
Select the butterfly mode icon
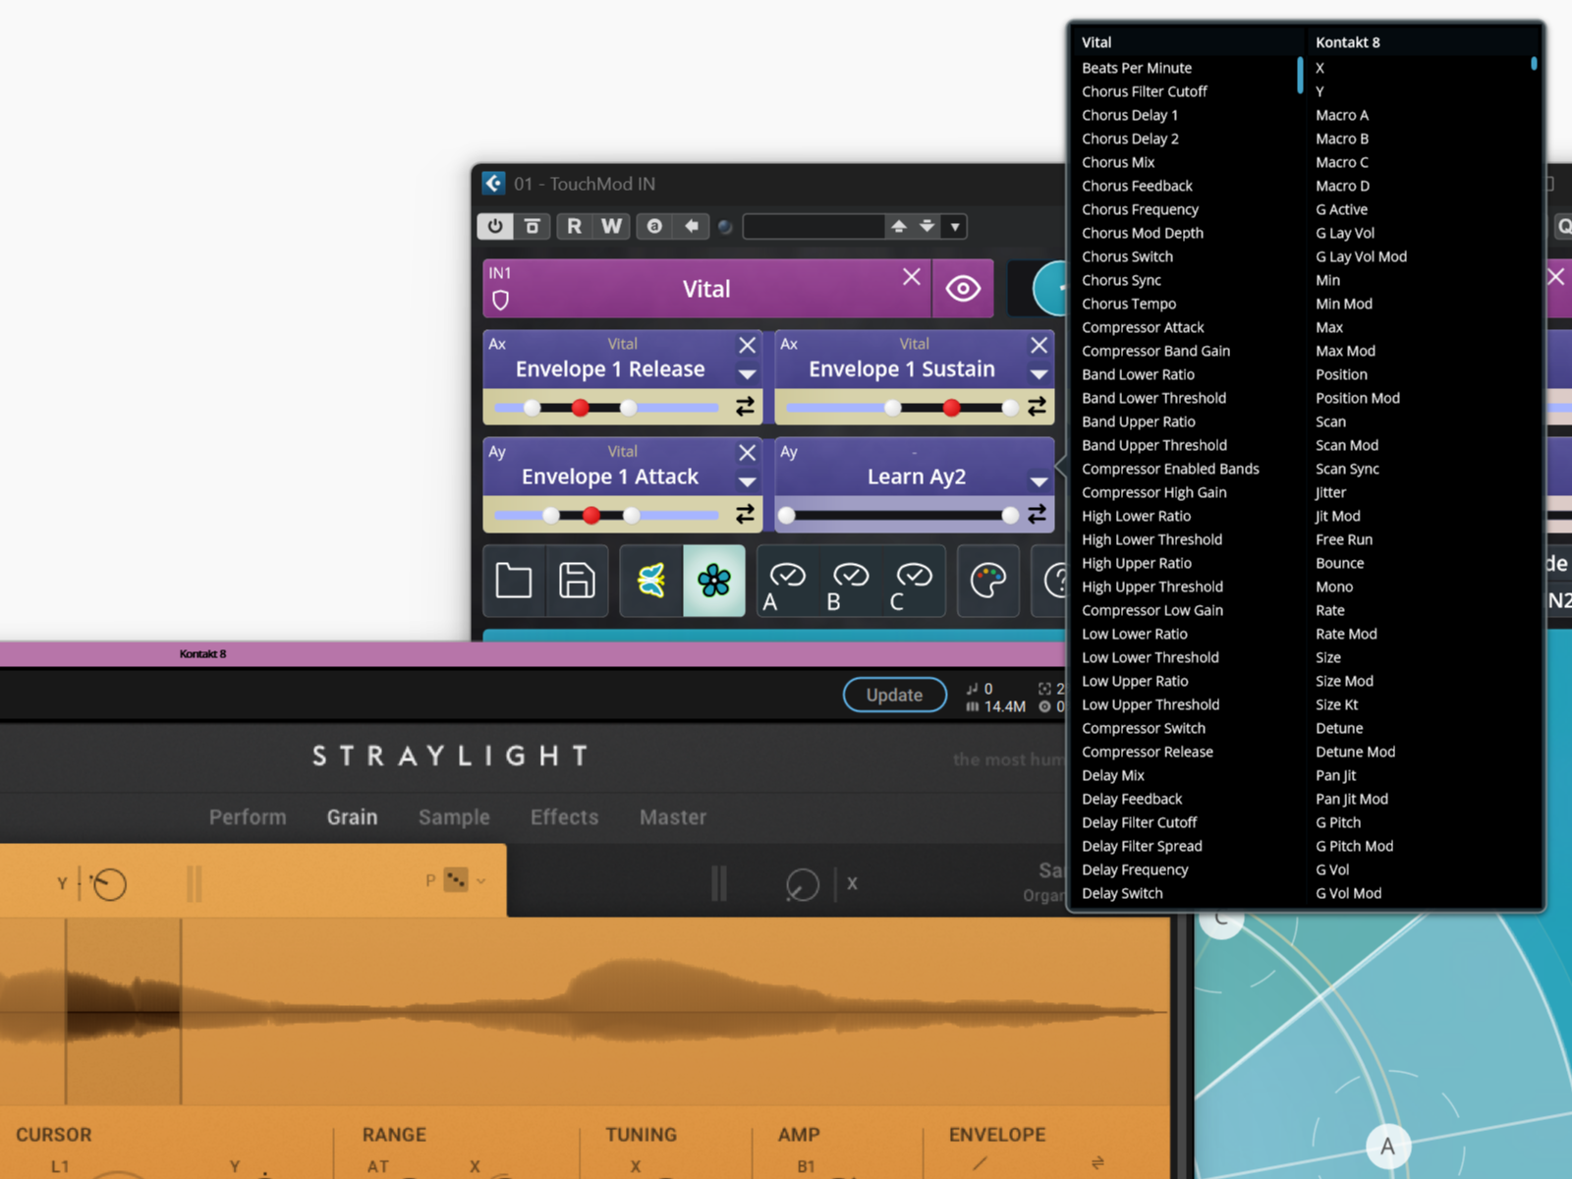pos(650,581)
